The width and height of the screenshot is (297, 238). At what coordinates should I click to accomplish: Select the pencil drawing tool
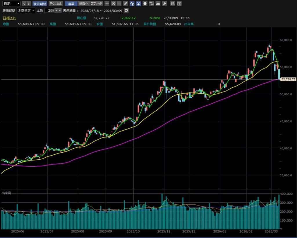[125, 4]
